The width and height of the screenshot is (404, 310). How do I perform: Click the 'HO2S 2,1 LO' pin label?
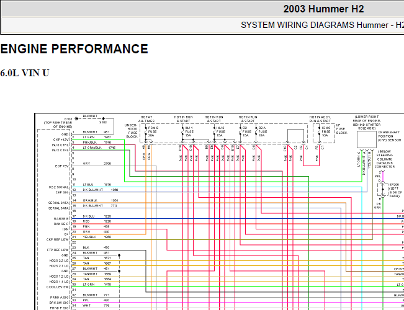click(x=59, y=266)
